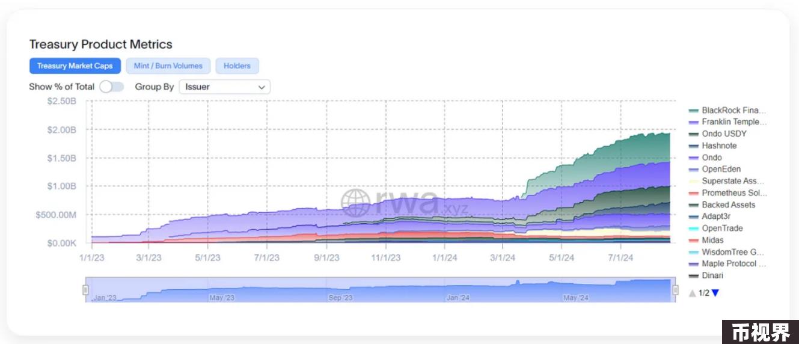Toggle Prometheus legend entry
The height and width of the screenshot is (344, 799).
tap(728, 193)
